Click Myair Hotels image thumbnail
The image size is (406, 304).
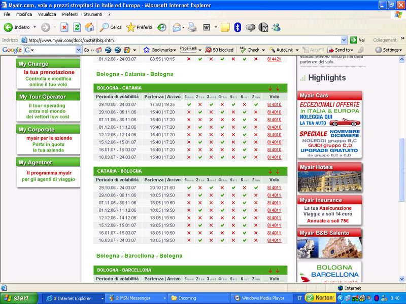[329, 181]
